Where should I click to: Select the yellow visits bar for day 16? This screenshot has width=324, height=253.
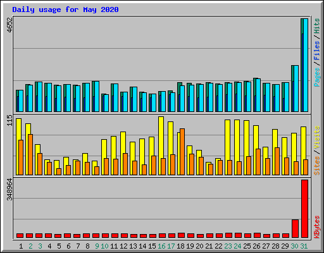[161, 137]
